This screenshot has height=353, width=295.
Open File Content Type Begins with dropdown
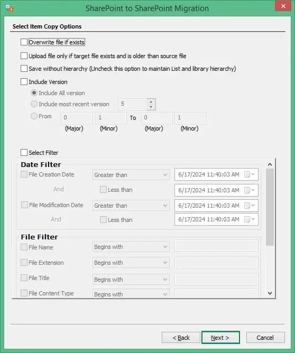coord(131,294)
